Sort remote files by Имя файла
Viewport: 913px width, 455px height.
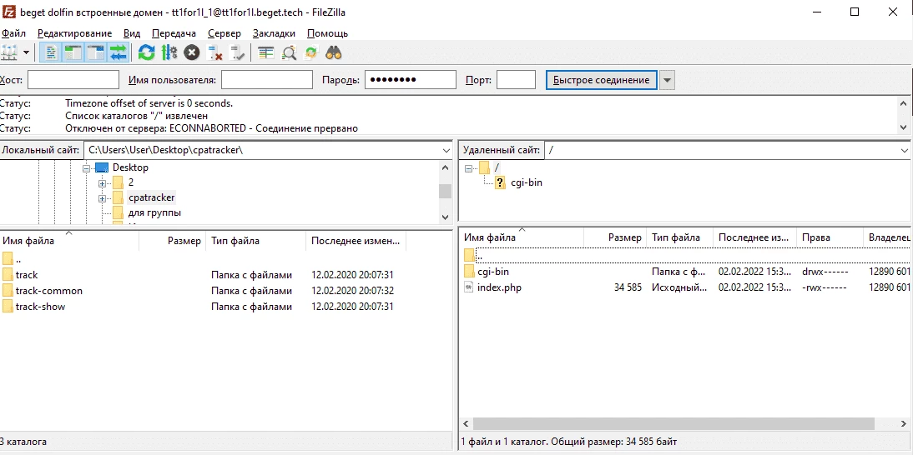522,237
